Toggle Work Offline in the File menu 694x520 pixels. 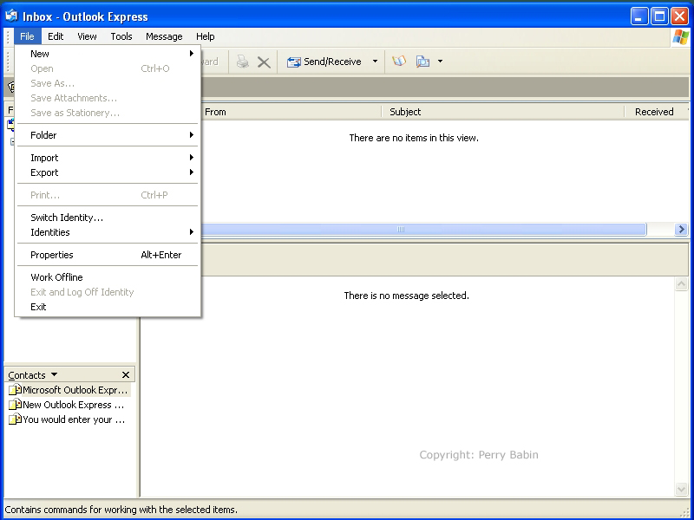coord(57,277)
